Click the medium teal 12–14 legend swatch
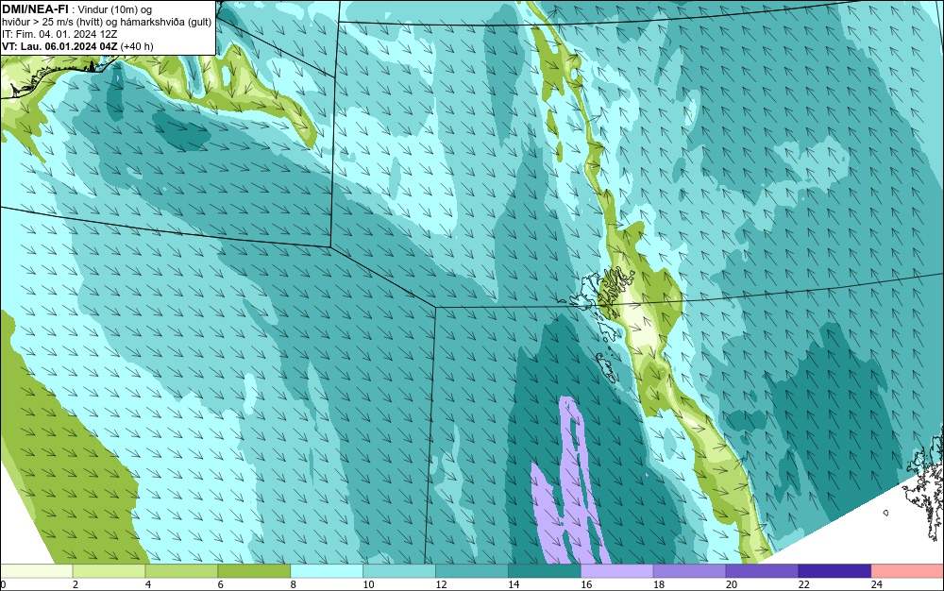 click(x=472, y=571)
